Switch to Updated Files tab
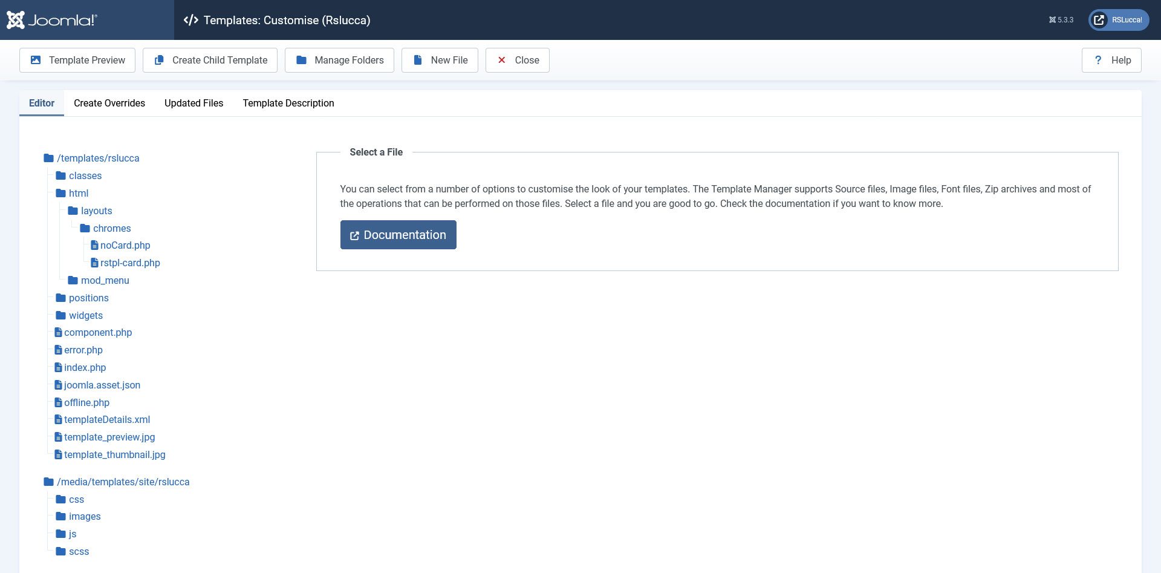 [193, 103]
